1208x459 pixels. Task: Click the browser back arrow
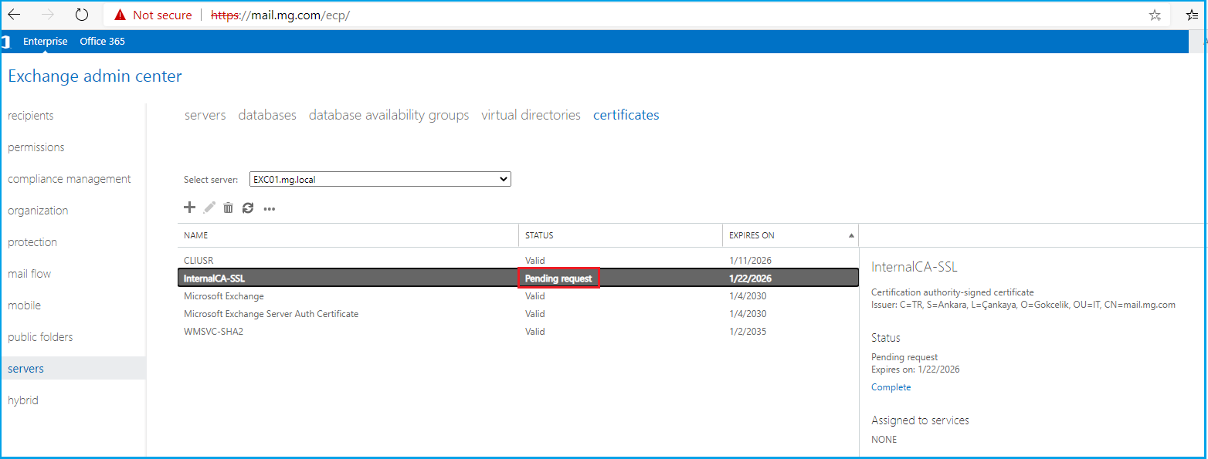pos(15,15)
